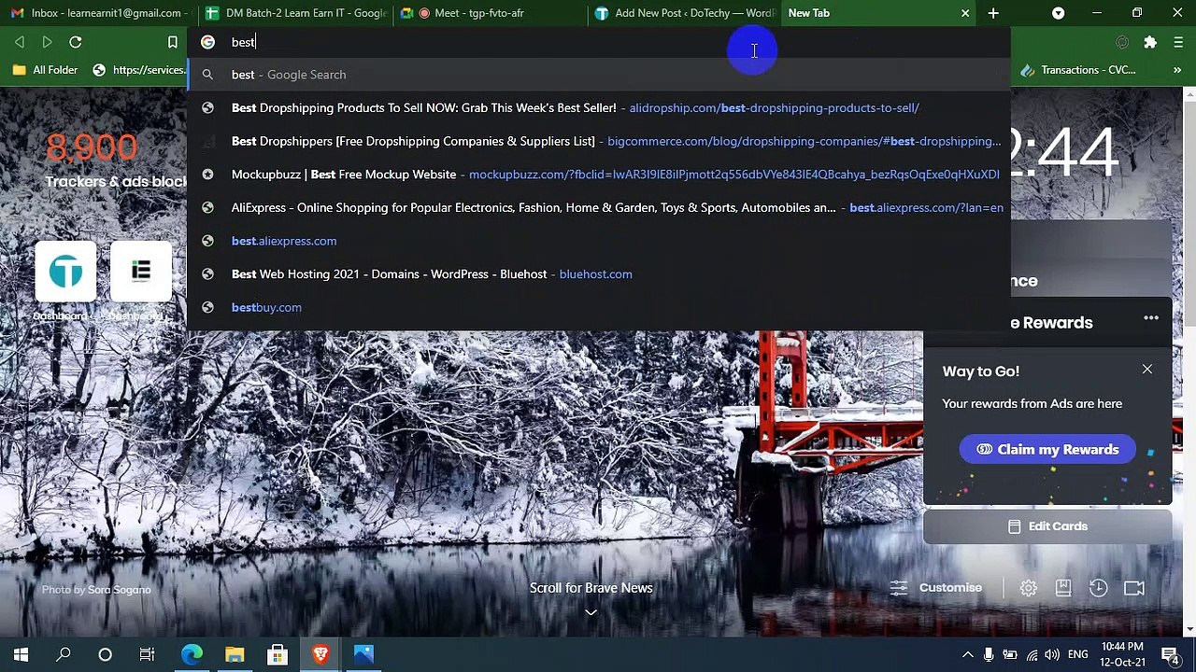Open the Windows Start menu
The width and height of the screenshot is (1196, 672).
click(x=21, y=654)
